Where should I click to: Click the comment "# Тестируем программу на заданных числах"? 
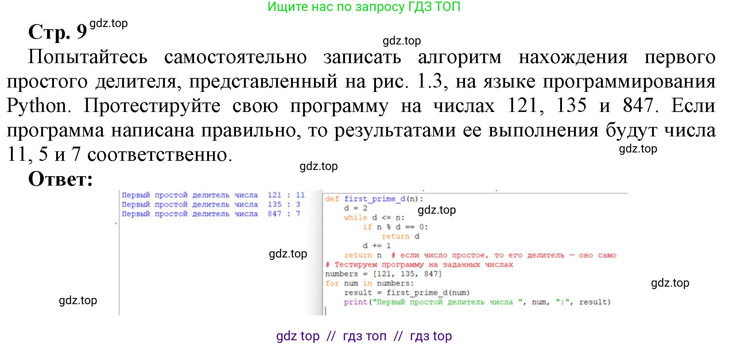419,264
